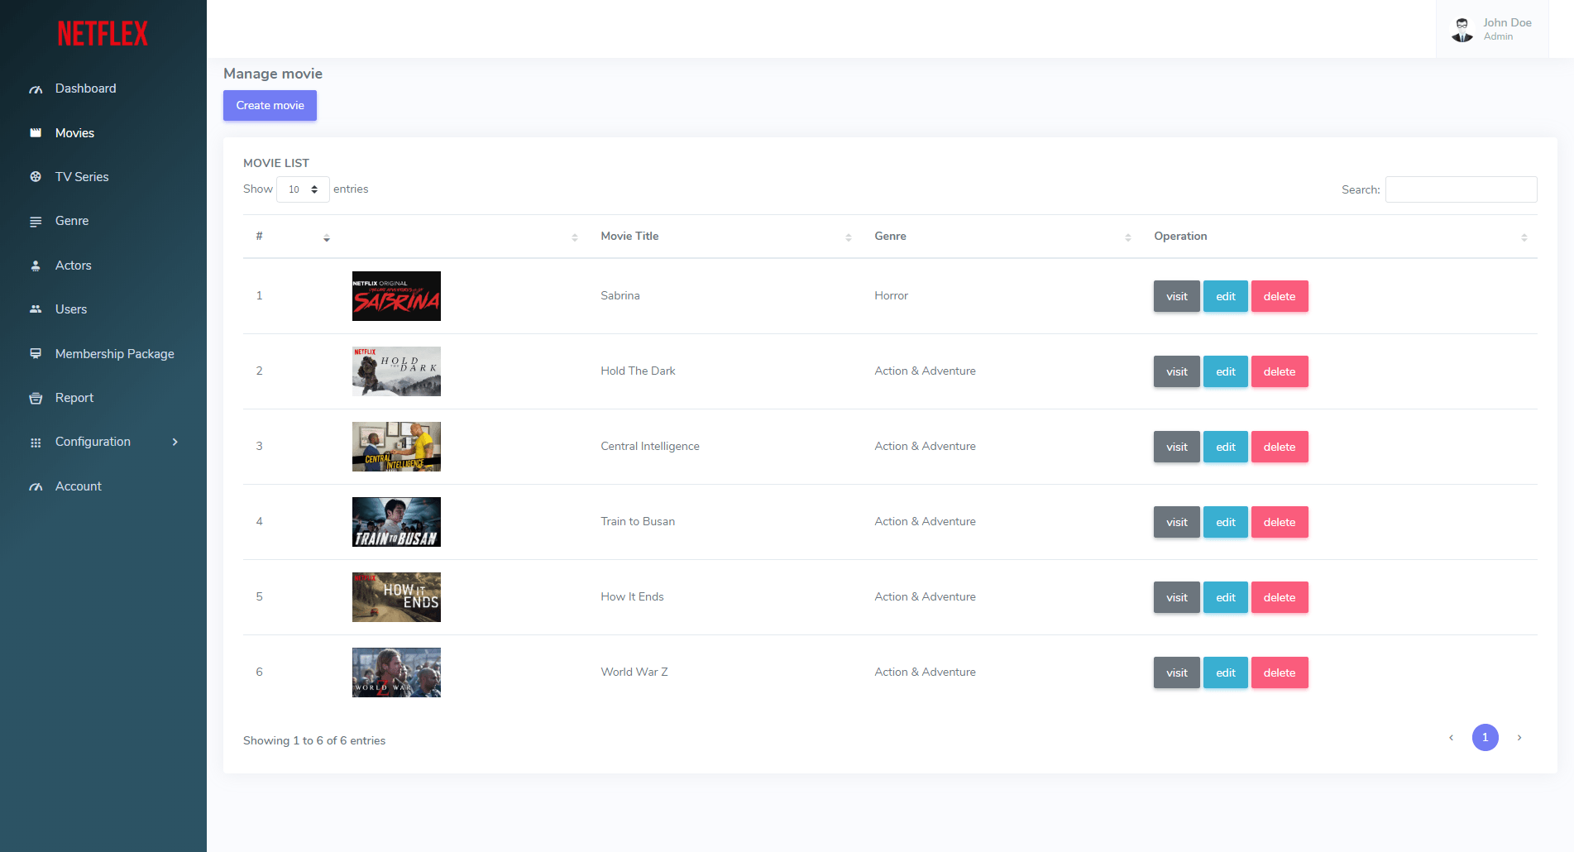Click the Account gauge icon in sidebar
Viewport: 1574px width, 852px height.
point(36,486)
